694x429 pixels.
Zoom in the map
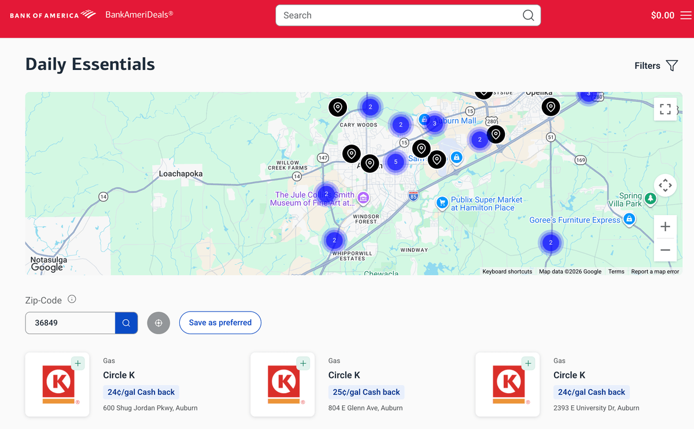(x=665, y=227)
